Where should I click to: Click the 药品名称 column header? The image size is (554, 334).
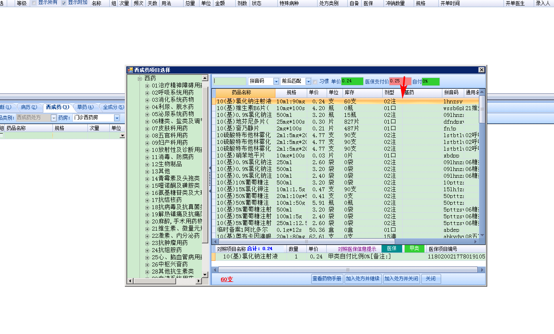[x=246, y=93]
